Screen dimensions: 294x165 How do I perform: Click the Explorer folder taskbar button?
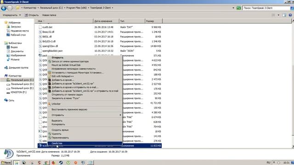point(17,162)
